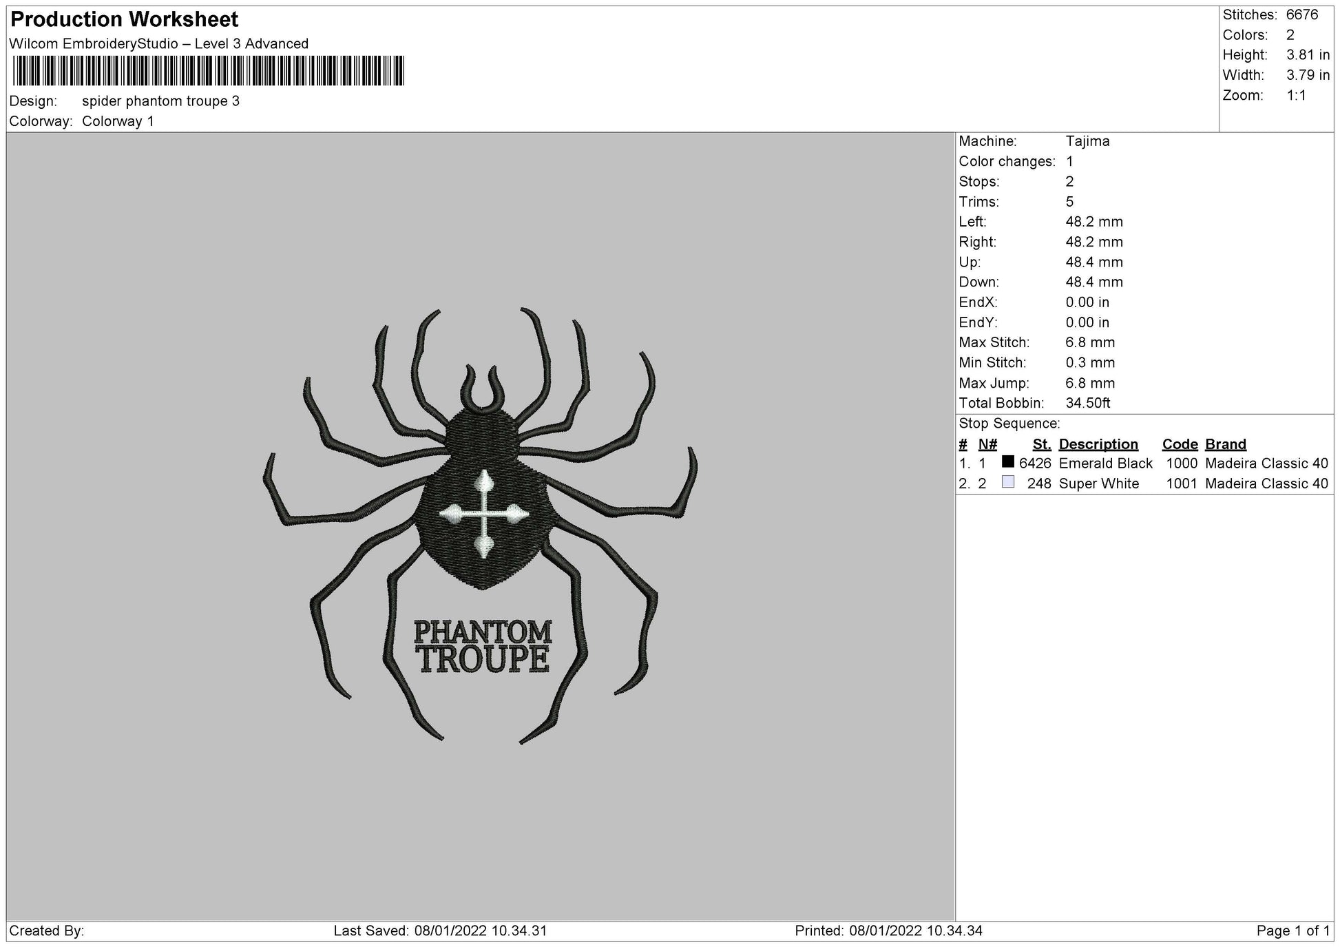Click the Emerald Black color swatch
Screen dimensions: 1340x947
coord(1008,462)
